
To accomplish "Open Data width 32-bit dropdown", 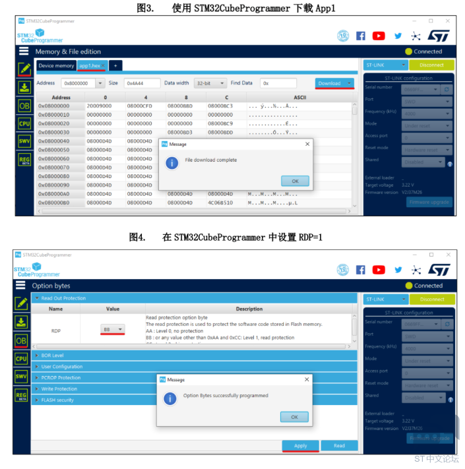I will point(210,83).
